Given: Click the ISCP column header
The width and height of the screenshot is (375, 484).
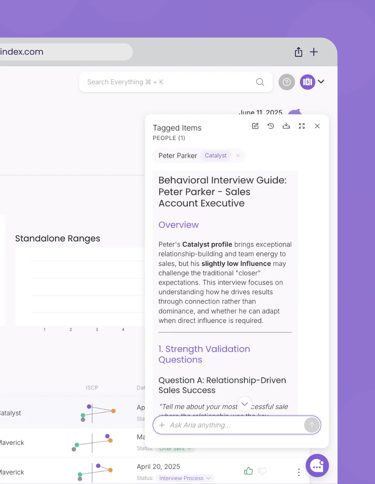Looking at the screenshot, I should coord(92,388).
